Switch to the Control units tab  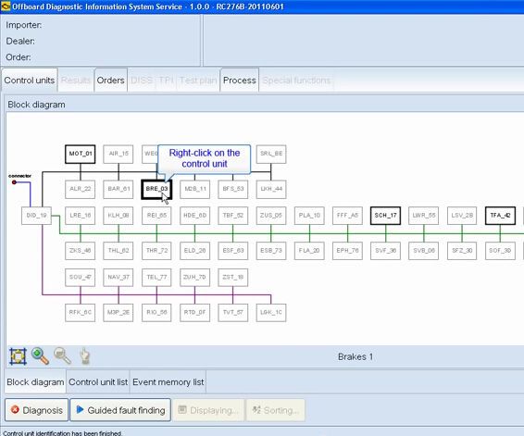point(30,81)
